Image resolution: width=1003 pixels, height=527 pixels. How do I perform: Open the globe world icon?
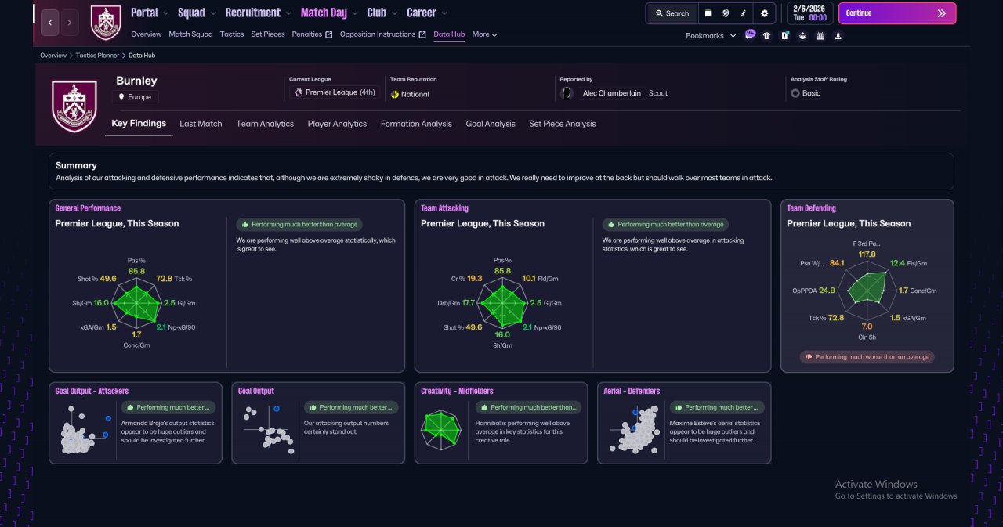[726, 13]
